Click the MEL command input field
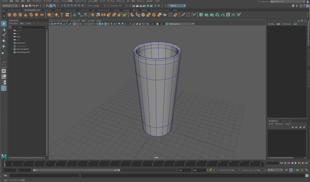Viewport: 310px width, 182px height. tap(45, 175)
